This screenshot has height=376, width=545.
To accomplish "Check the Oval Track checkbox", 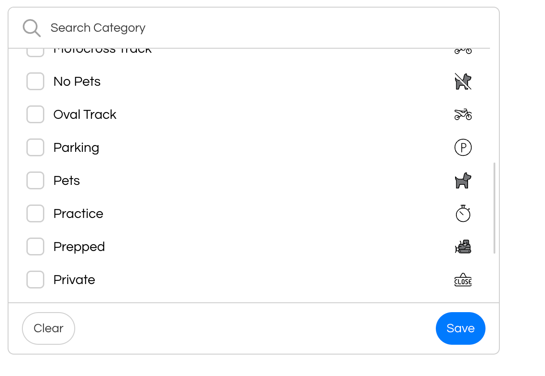I will pyautogui.click(x=35, y=114).
